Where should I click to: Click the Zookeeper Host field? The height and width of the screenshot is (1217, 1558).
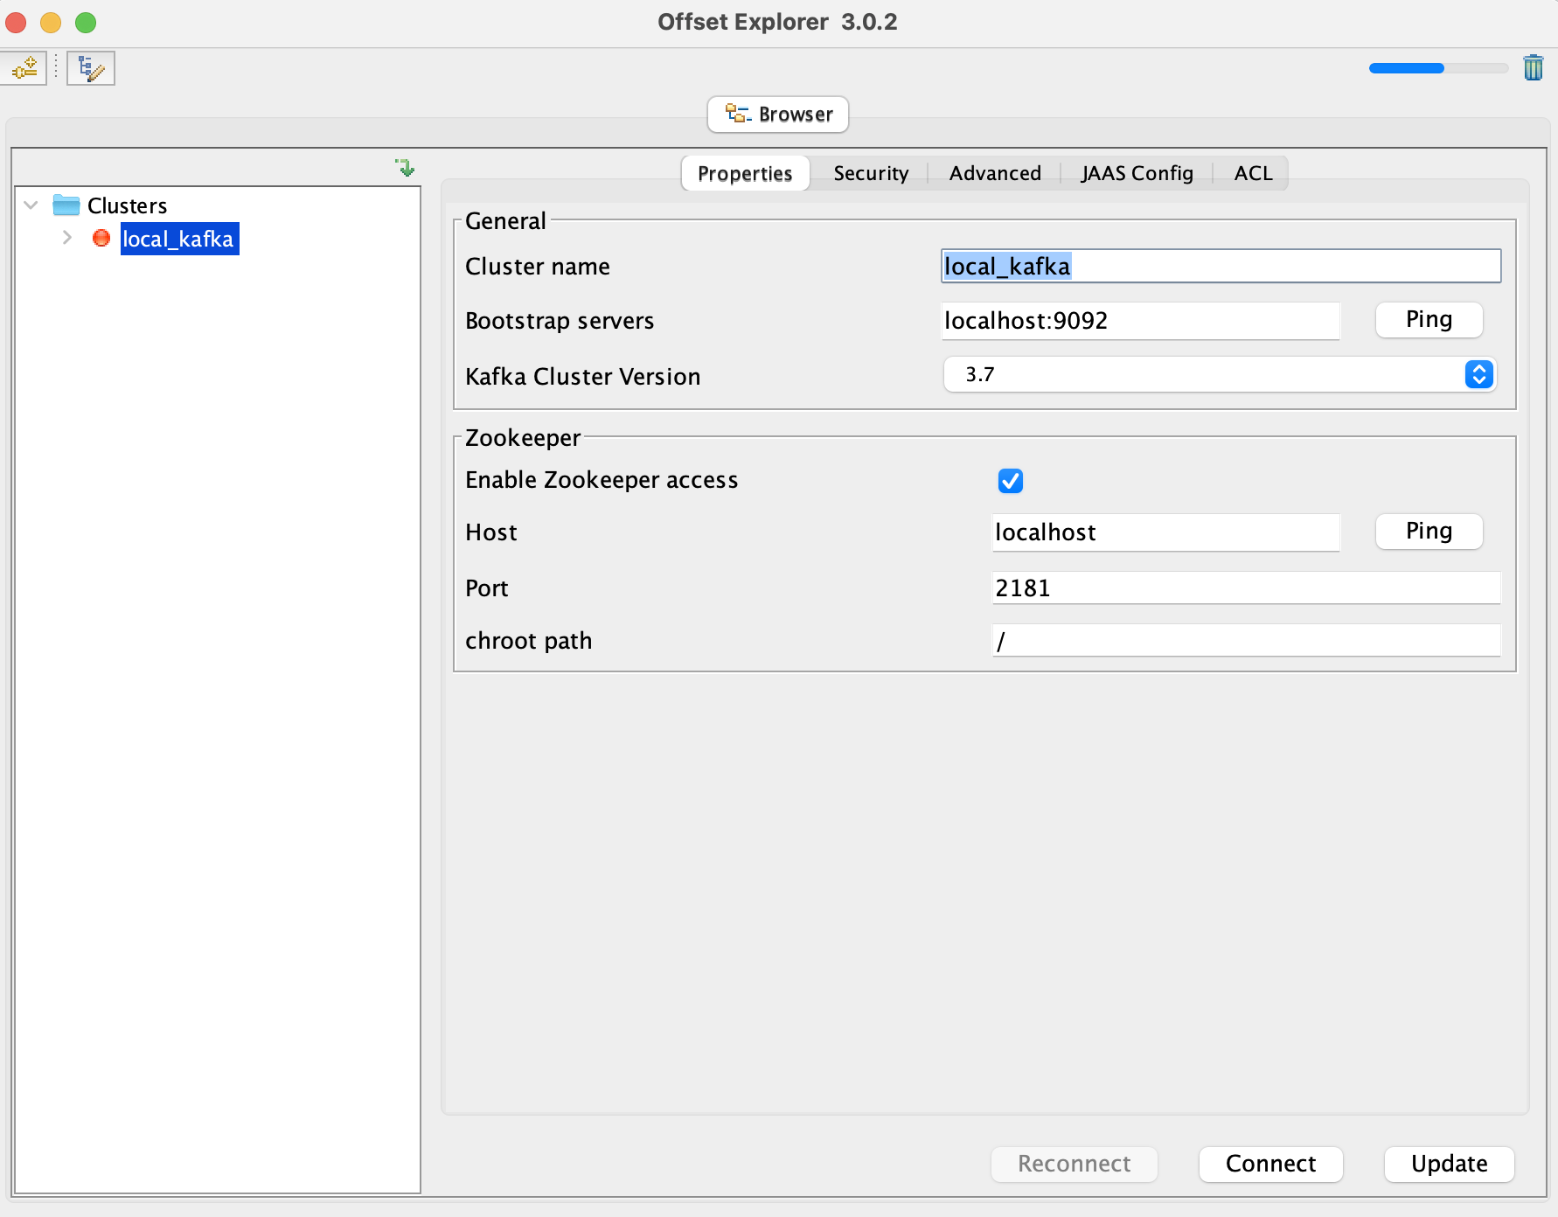tap(1165, 532)
